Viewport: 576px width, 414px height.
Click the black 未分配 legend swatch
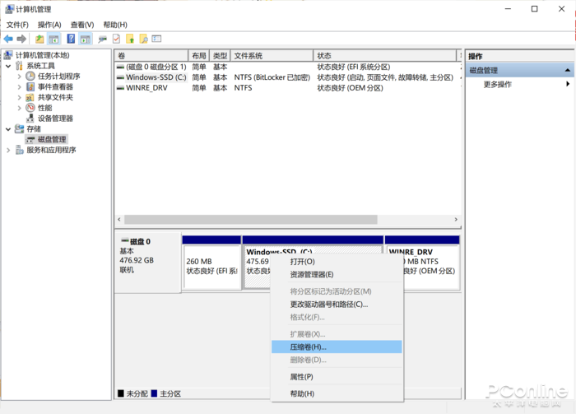pyautogui.click(x=121, y=393)
